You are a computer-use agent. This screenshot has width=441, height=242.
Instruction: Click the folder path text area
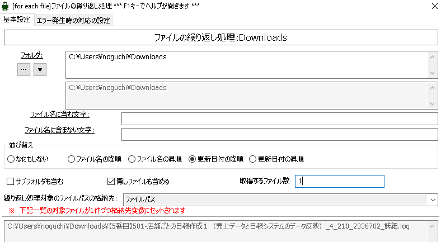click(x=246, y=64)
